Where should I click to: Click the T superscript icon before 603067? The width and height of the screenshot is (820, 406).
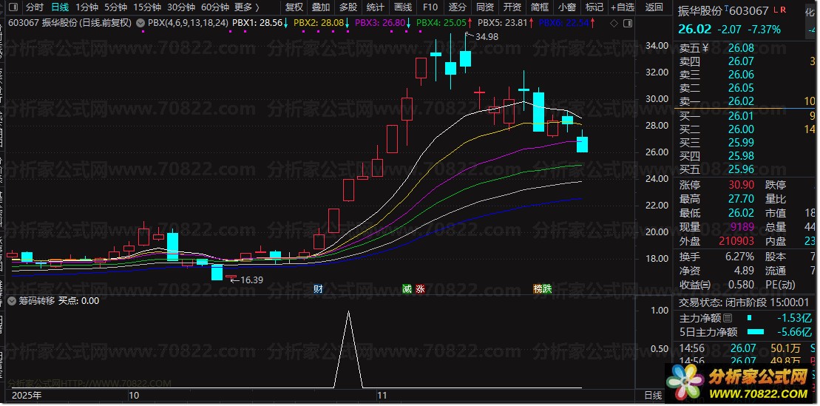pos(727,7)
